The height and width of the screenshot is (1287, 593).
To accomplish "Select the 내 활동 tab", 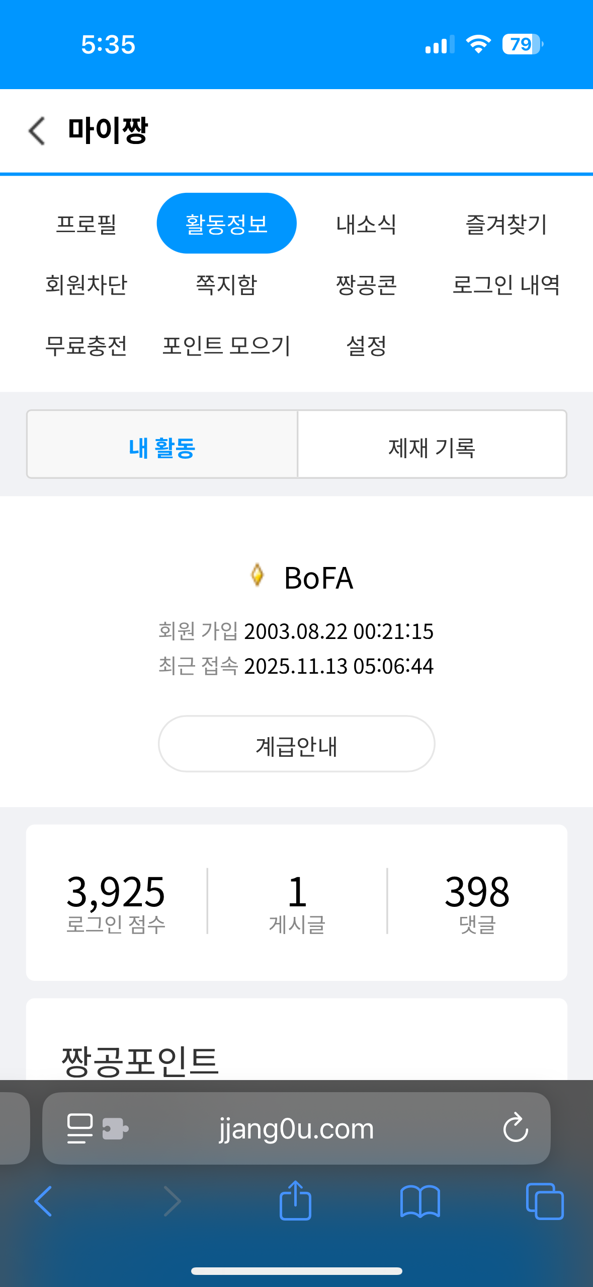I will click(162, 448).
